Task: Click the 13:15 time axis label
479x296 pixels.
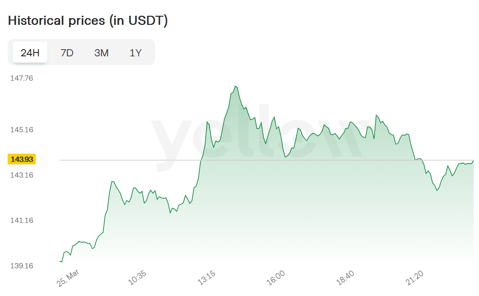Action: click(207, 278)
